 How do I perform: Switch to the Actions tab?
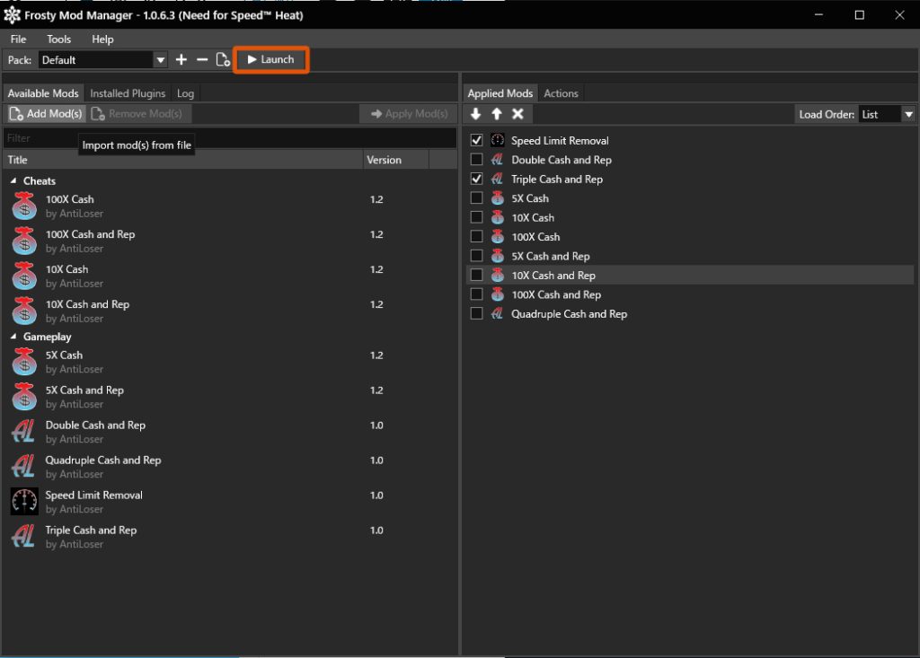(x=561, y=93)
